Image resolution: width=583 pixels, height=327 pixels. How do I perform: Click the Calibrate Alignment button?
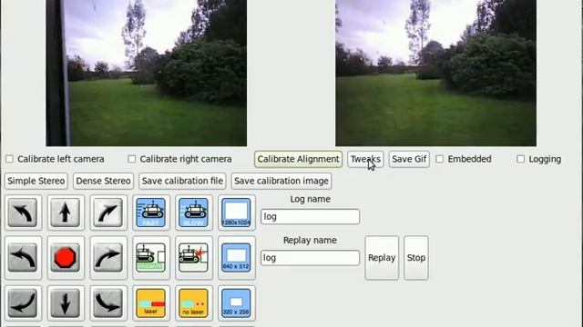point(298,159)
